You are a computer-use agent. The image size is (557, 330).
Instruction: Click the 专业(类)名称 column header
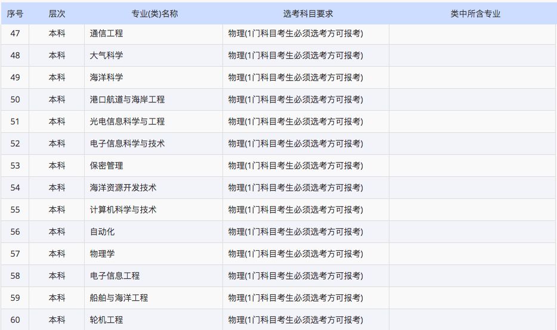tap(154, 14)
